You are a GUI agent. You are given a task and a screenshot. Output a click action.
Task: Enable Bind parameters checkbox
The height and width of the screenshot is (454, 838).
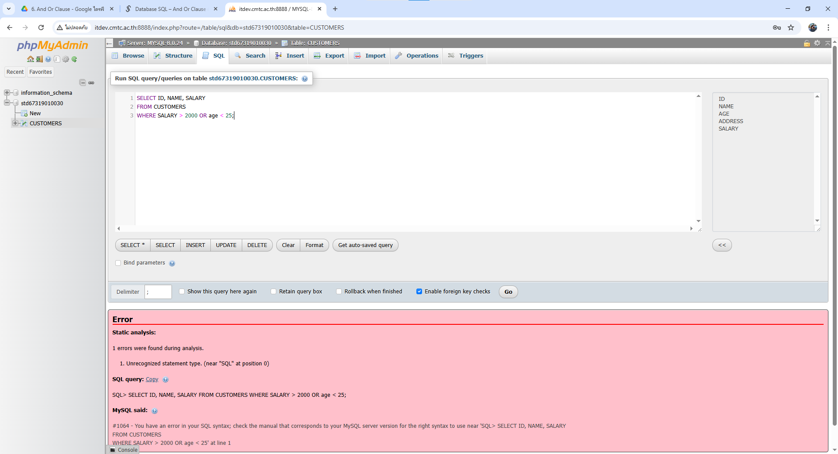pos(118,263)
